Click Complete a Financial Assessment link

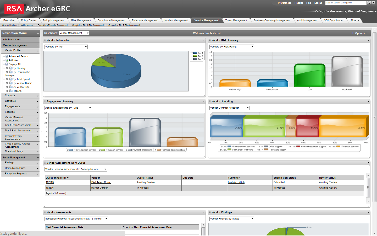pyautogui.click(x=53, y=25)
